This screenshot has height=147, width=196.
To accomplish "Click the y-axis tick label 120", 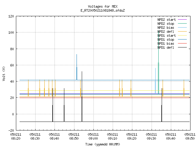I will click(x=11, y=16).
